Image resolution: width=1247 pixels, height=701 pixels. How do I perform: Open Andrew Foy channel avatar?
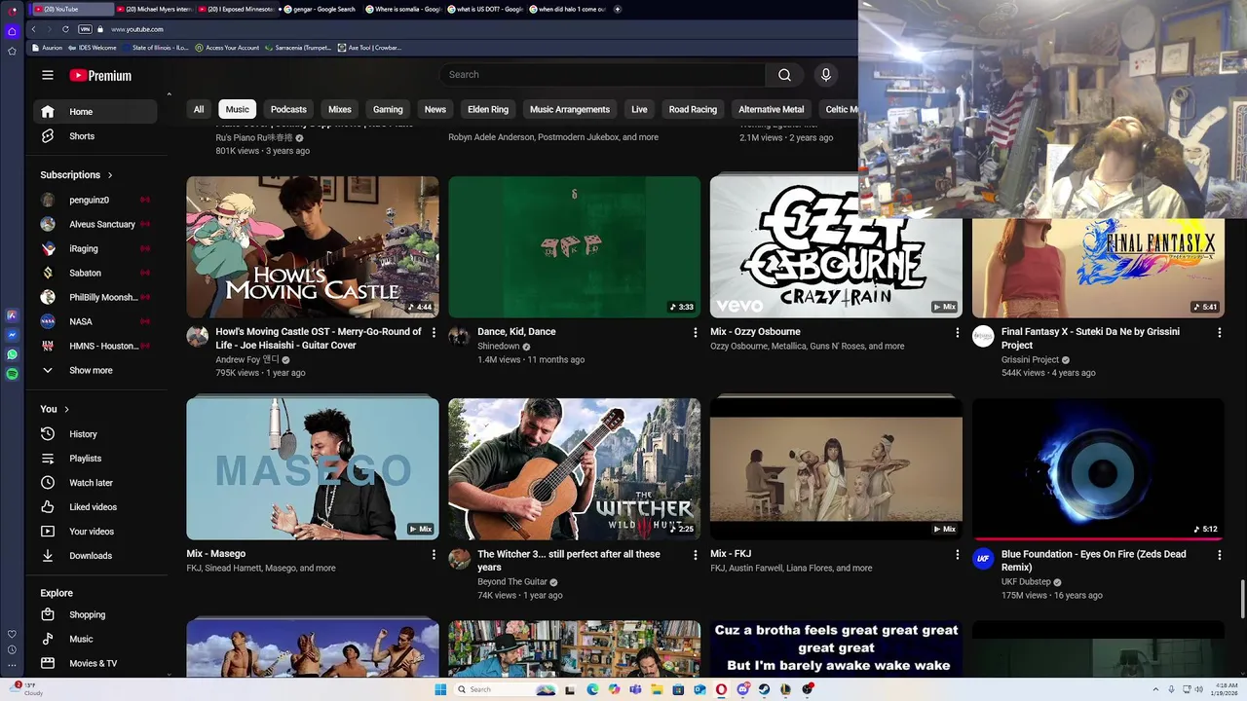198,337
